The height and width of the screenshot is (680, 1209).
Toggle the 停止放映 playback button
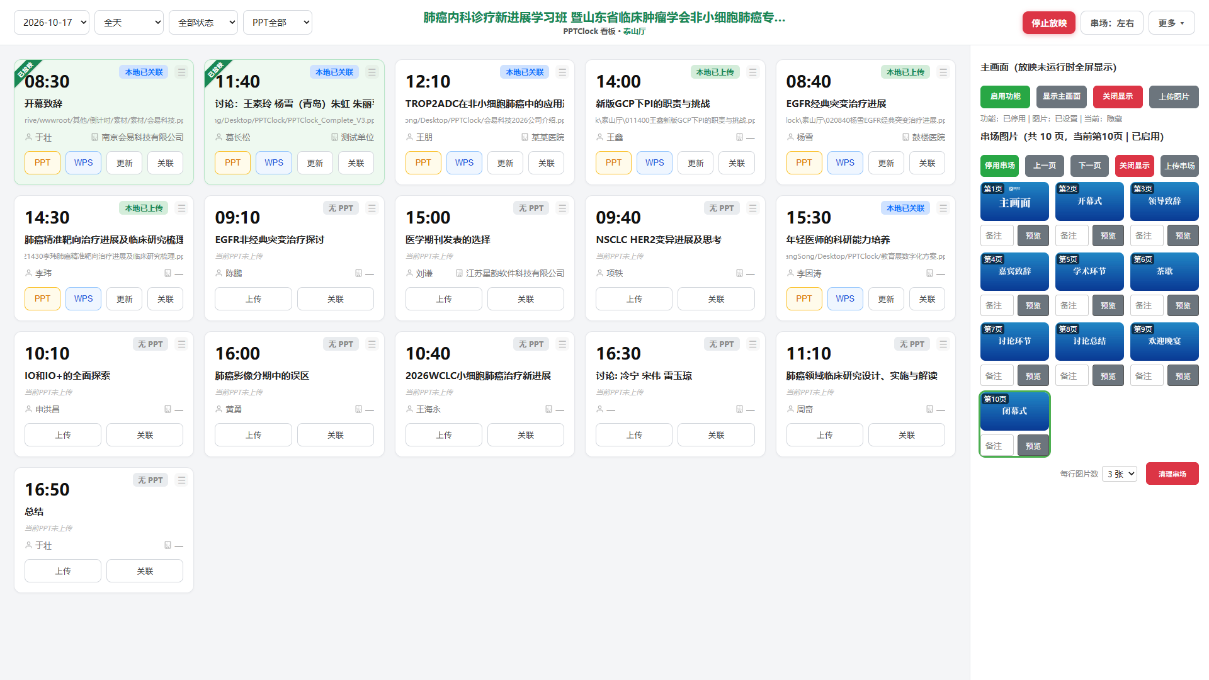point(1048,23)
